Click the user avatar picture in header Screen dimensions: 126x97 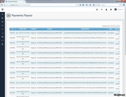click(116, 9)
